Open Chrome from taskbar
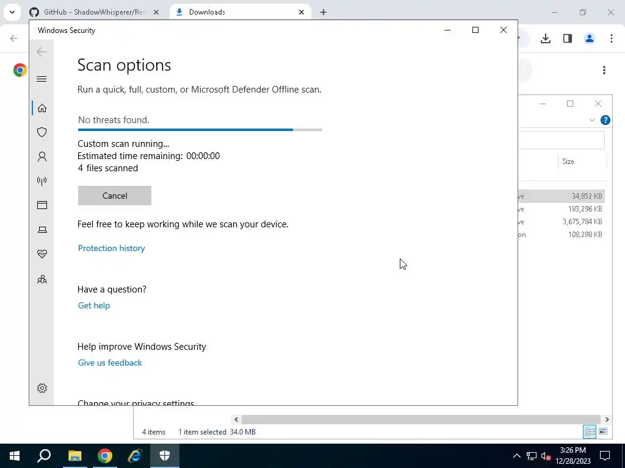The image size is (625, 468). 105,456
